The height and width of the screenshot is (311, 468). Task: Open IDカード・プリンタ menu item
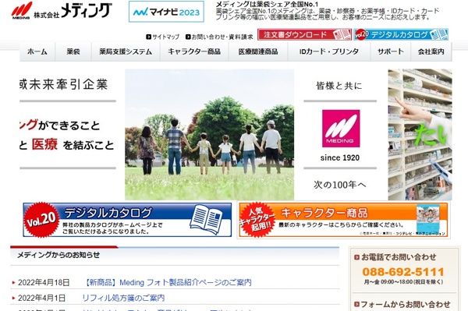329,51
